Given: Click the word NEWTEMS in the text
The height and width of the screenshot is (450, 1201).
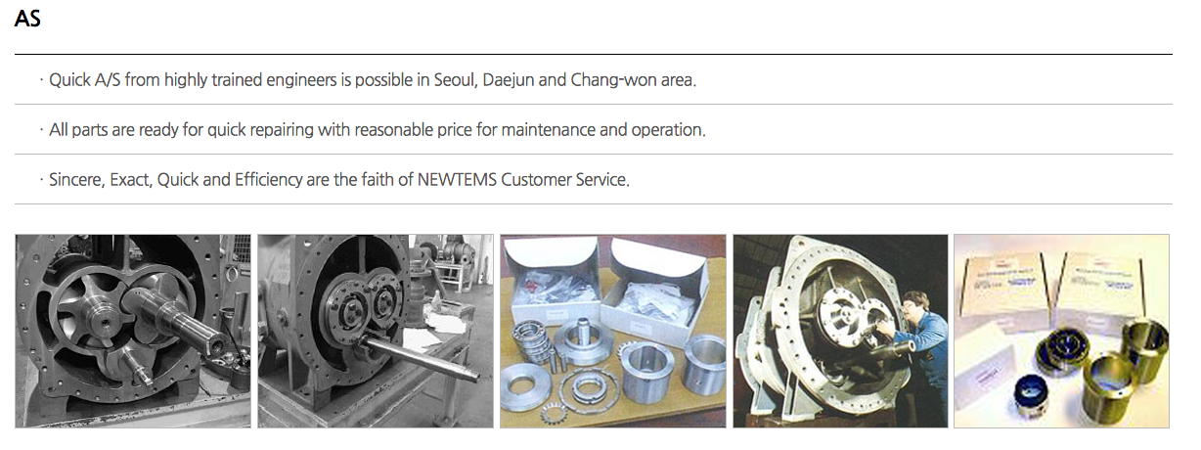Looking at the screenshot, I should coord(457,180).
